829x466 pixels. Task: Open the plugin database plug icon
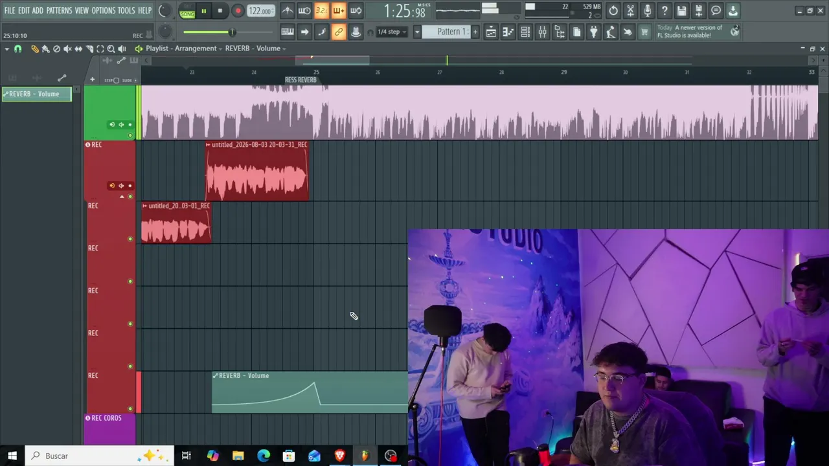point(593,32)
